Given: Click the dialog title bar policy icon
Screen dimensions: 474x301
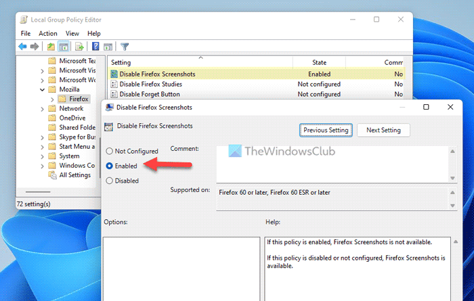Looking at the screenshot, I should 109,108.
